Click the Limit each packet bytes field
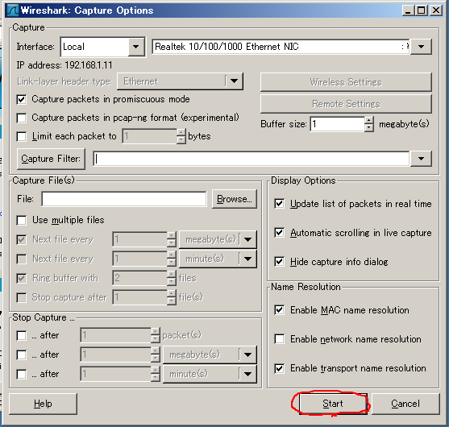Viewport: 449px width, 427px height. point(150,136)
